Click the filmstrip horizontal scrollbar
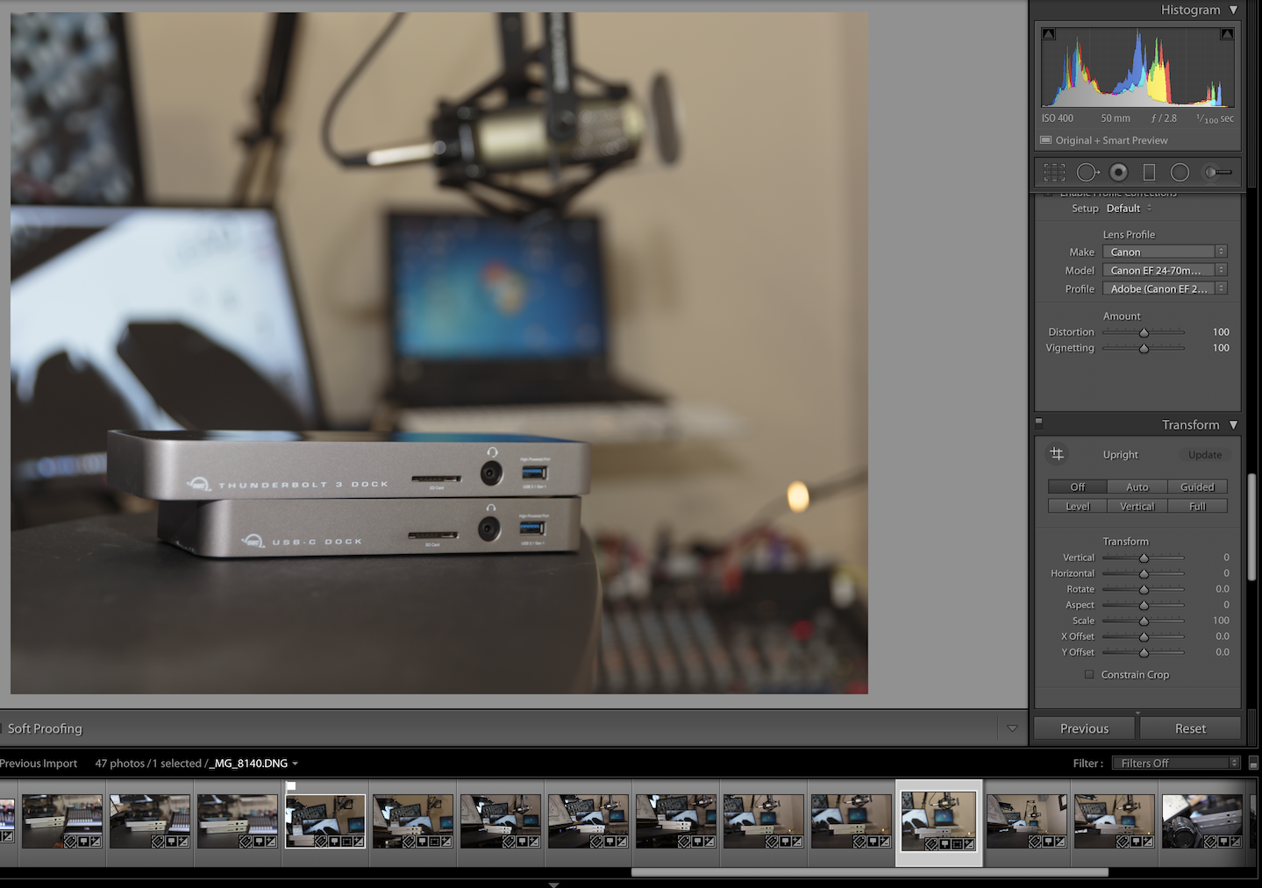This screenshot has width=1262, height=888. [869, 872]
